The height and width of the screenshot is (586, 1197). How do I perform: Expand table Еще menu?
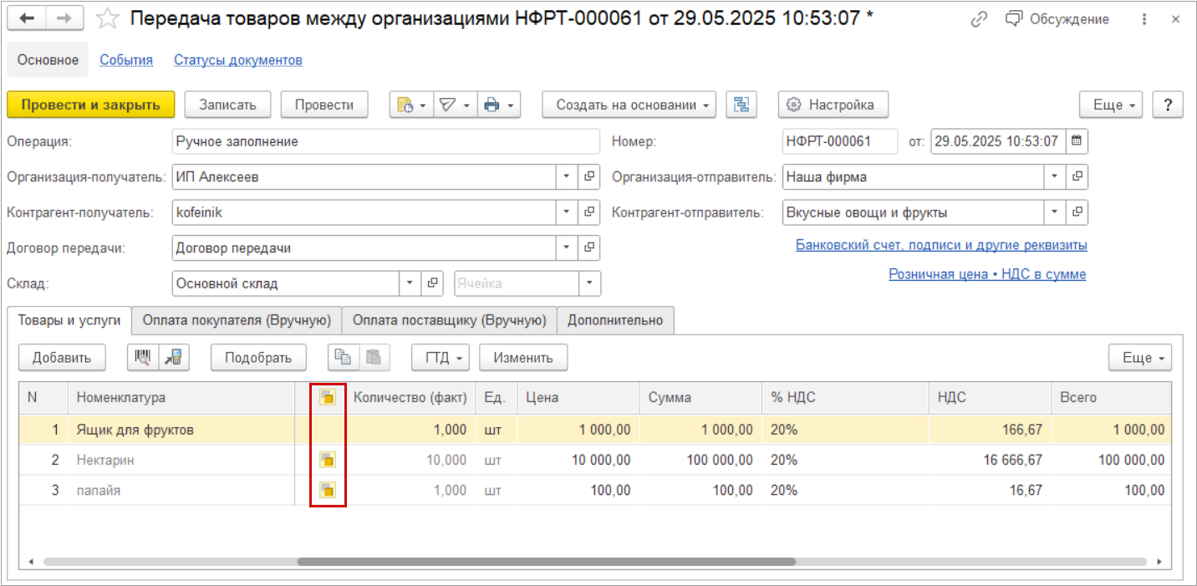(1140, 358)
